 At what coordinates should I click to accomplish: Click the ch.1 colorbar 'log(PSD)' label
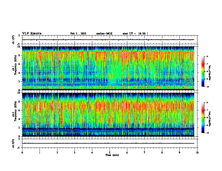coord(210,73)
